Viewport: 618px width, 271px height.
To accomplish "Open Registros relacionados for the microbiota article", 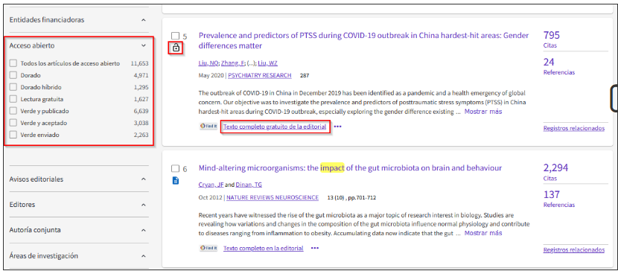I will point(574,249).
